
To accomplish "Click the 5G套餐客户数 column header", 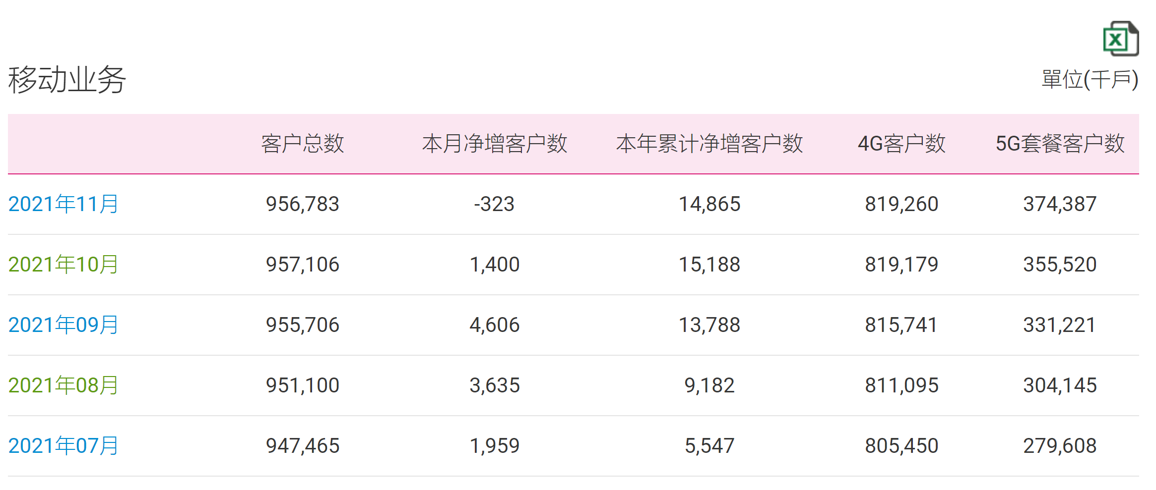I will click(1060, 144).
